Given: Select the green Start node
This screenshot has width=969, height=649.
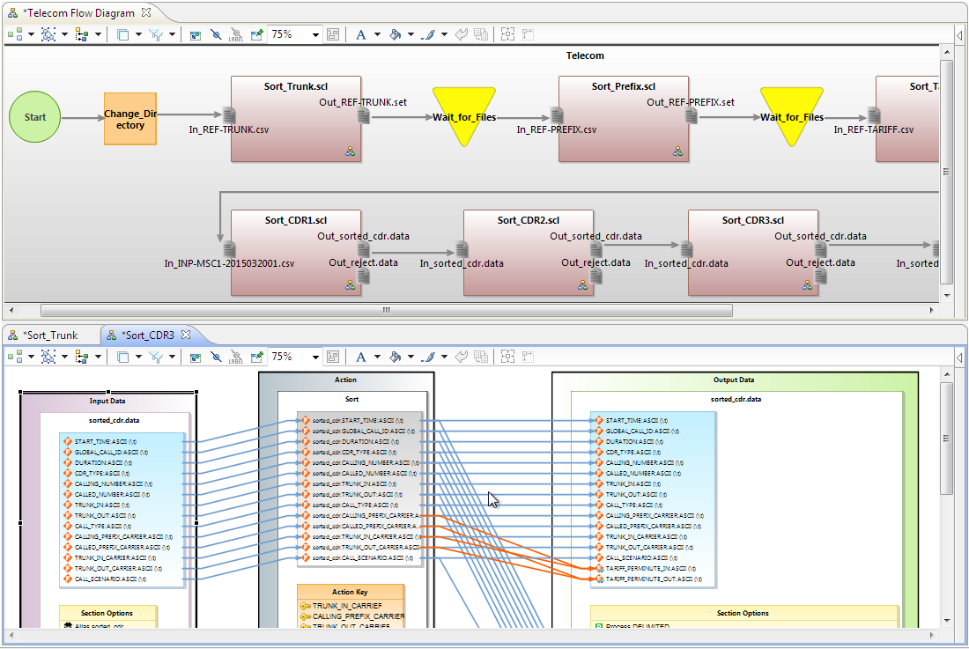Looking at the screenshot, I should tap(34, 117).
